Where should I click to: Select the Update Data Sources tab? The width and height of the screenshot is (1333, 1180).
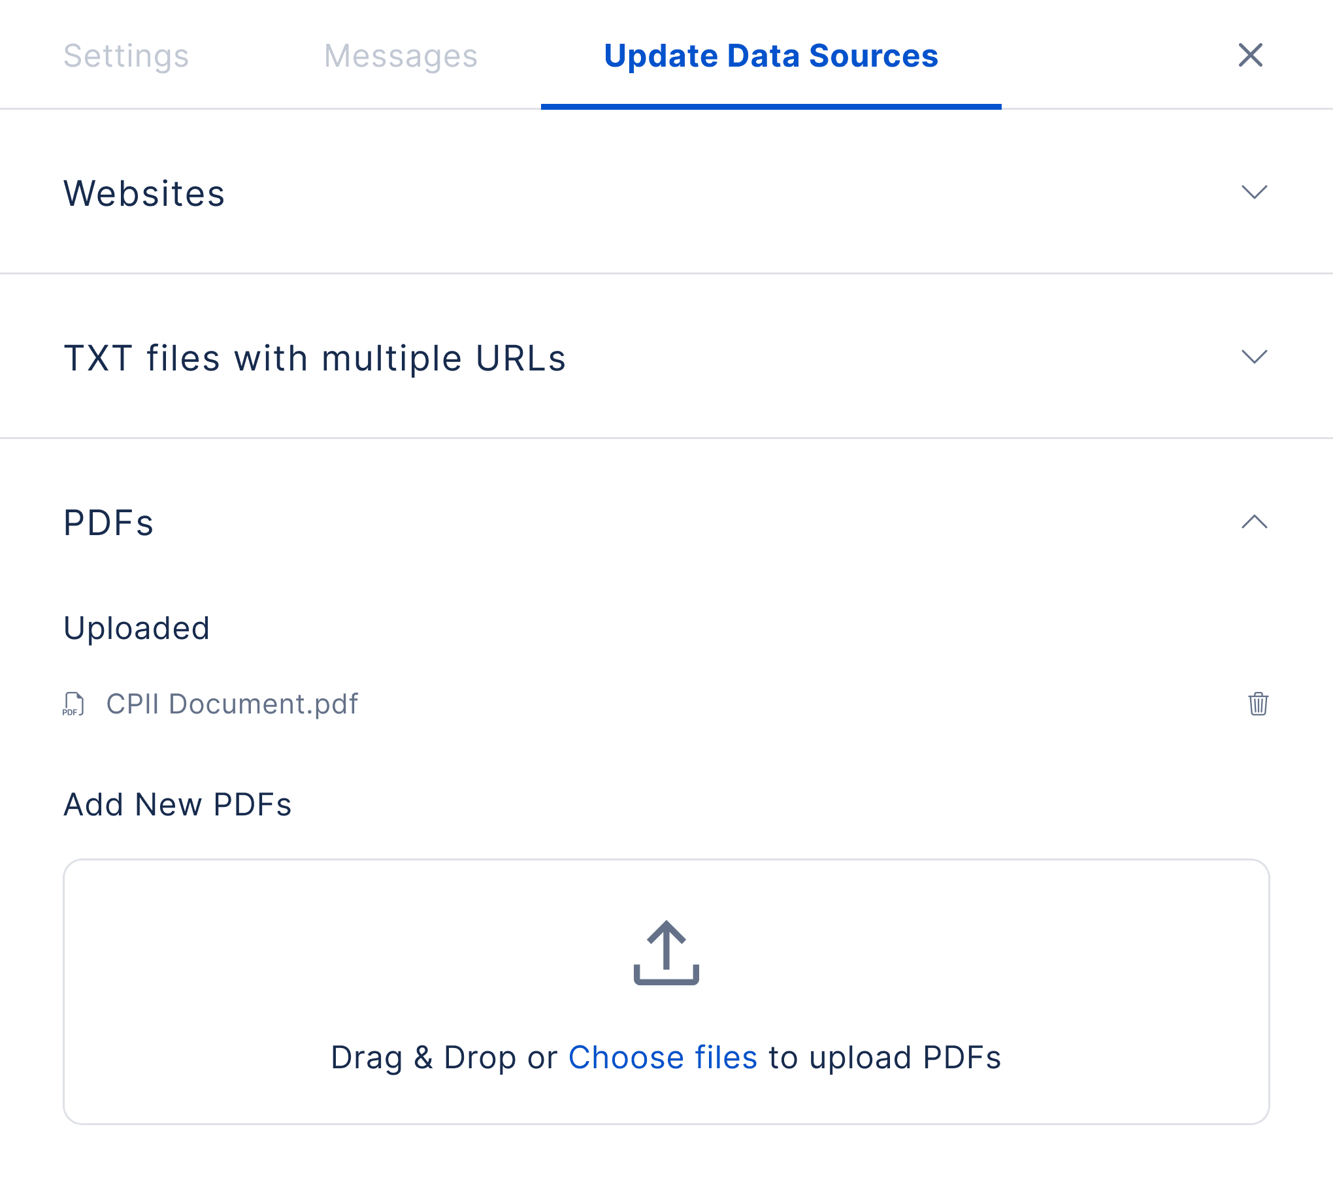point(771,56)
